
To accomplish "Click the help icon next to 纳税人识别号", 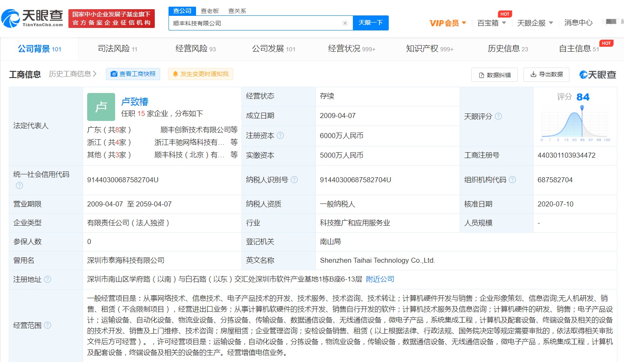I will click(294, 180).
